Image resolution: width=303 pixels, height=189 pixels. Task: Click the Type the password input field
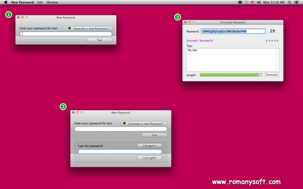[x=120, y=152]
